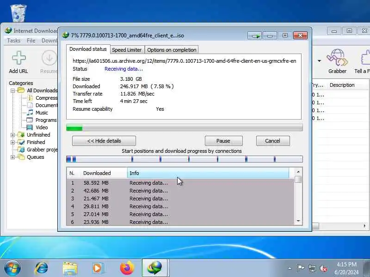Viewport: 370px width, 277px height.
Task: Open the Grabber tool icon
Action: (x=337, y=57)
